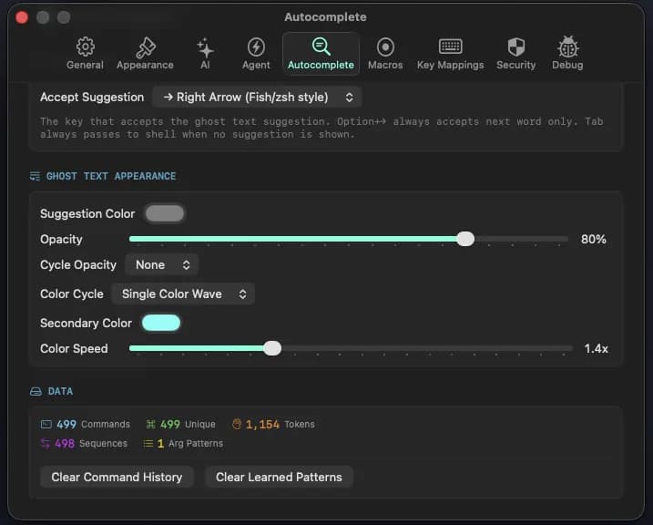Open the Cycle Opacity dropdown

click(161, 265)
